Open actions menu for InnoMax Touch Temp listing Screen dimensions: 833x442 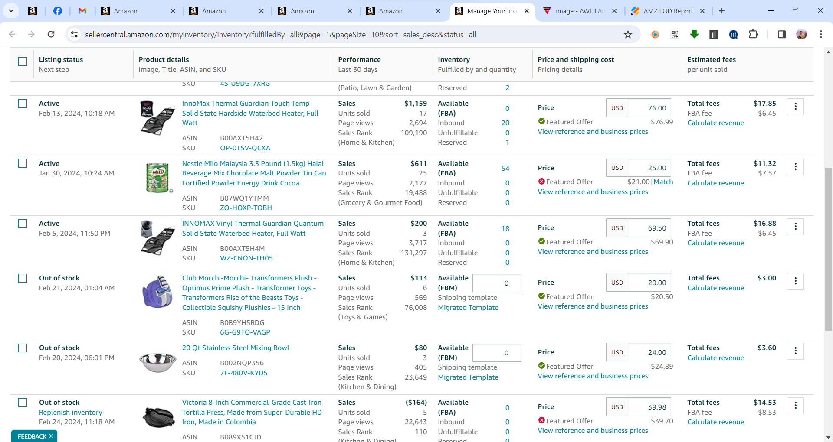coord(795,107)
